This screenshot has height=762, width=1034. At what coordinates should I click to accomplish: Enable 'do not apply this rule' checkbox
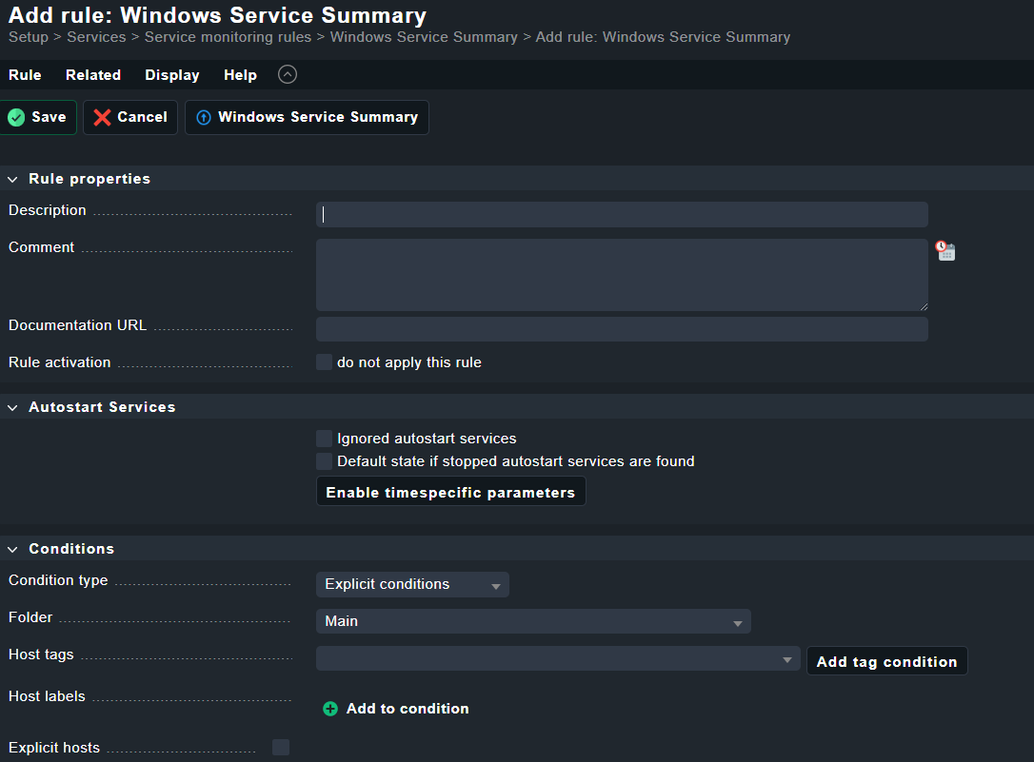point(325,362)
